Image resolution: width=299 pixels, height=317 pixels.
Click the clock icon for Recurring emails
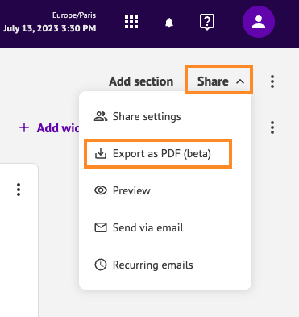101,265
